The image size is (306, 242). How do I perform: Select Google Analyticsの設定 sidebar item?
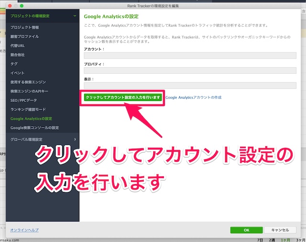click(31, 119)
